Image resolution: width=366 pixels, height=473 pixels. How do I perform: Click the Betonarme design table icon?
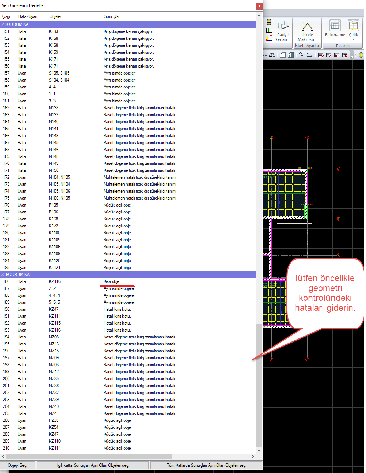[x=335, y=26]
